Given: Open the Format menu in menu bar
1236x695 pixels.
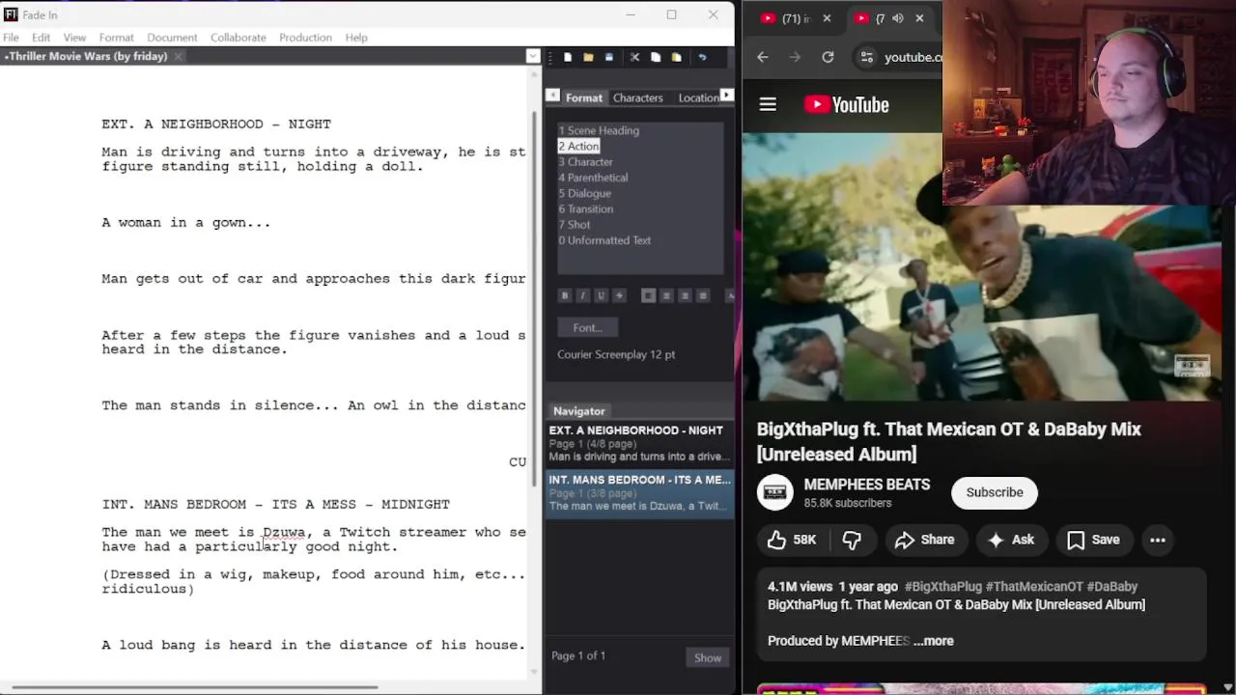Looking at the screenshot, I should 116,38.
